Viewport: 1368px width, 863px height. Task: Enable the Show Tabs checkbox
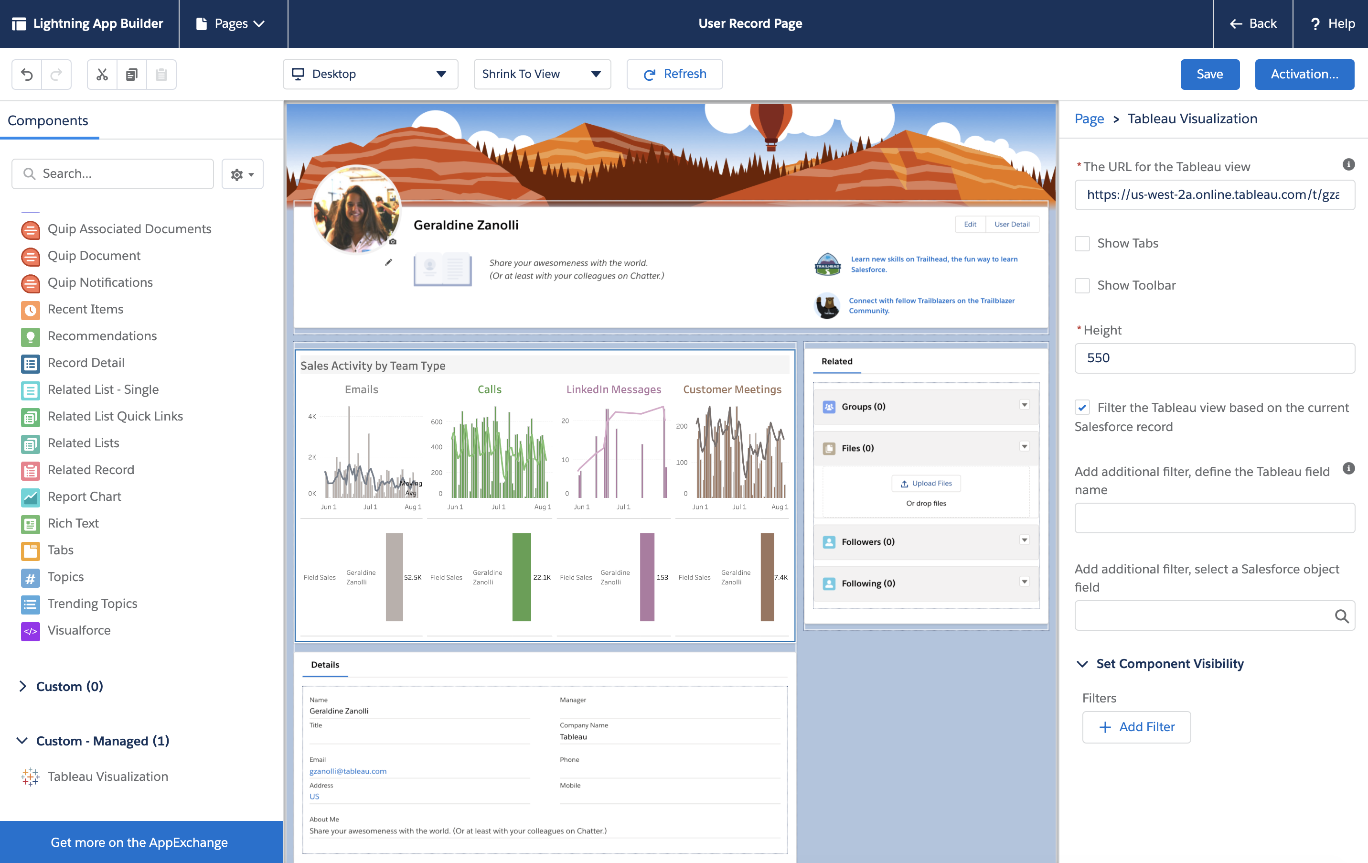tap(1082, 243)
